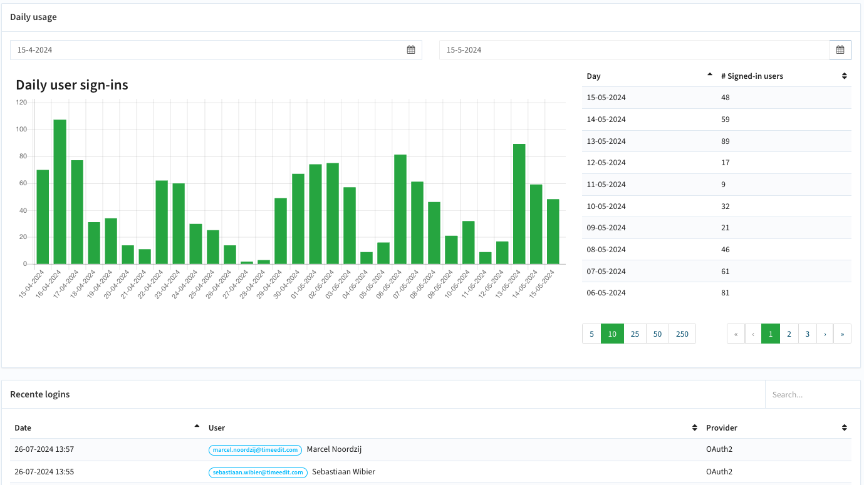Click login date 26-07-2024 13:55
Image resolution: width=864 pixels, height=485 pixels.
point(44,472)
